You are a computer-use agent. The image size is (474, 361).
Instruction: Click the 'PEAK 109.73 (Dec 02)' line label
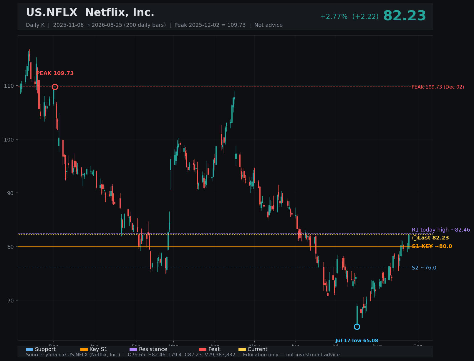point(438,87)
